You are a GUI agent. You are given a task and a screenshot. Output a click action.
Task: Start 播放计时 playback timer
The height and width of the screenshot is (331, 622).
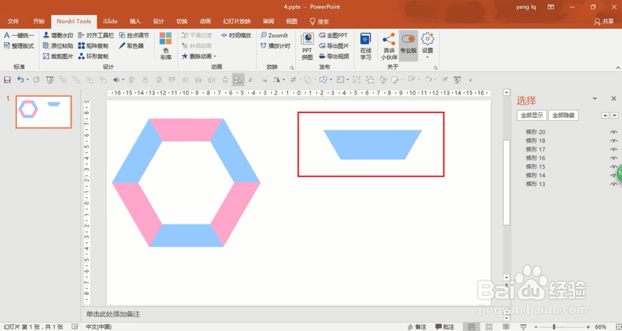point(276,45)
